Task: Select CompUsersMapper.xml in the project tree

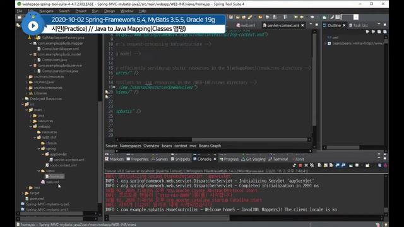Action: click(x=58, y=49)
